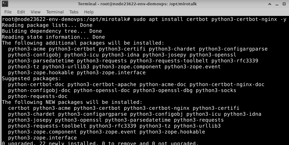
Task: Click 'The following additional packages' heading
Action: (83, 43)
